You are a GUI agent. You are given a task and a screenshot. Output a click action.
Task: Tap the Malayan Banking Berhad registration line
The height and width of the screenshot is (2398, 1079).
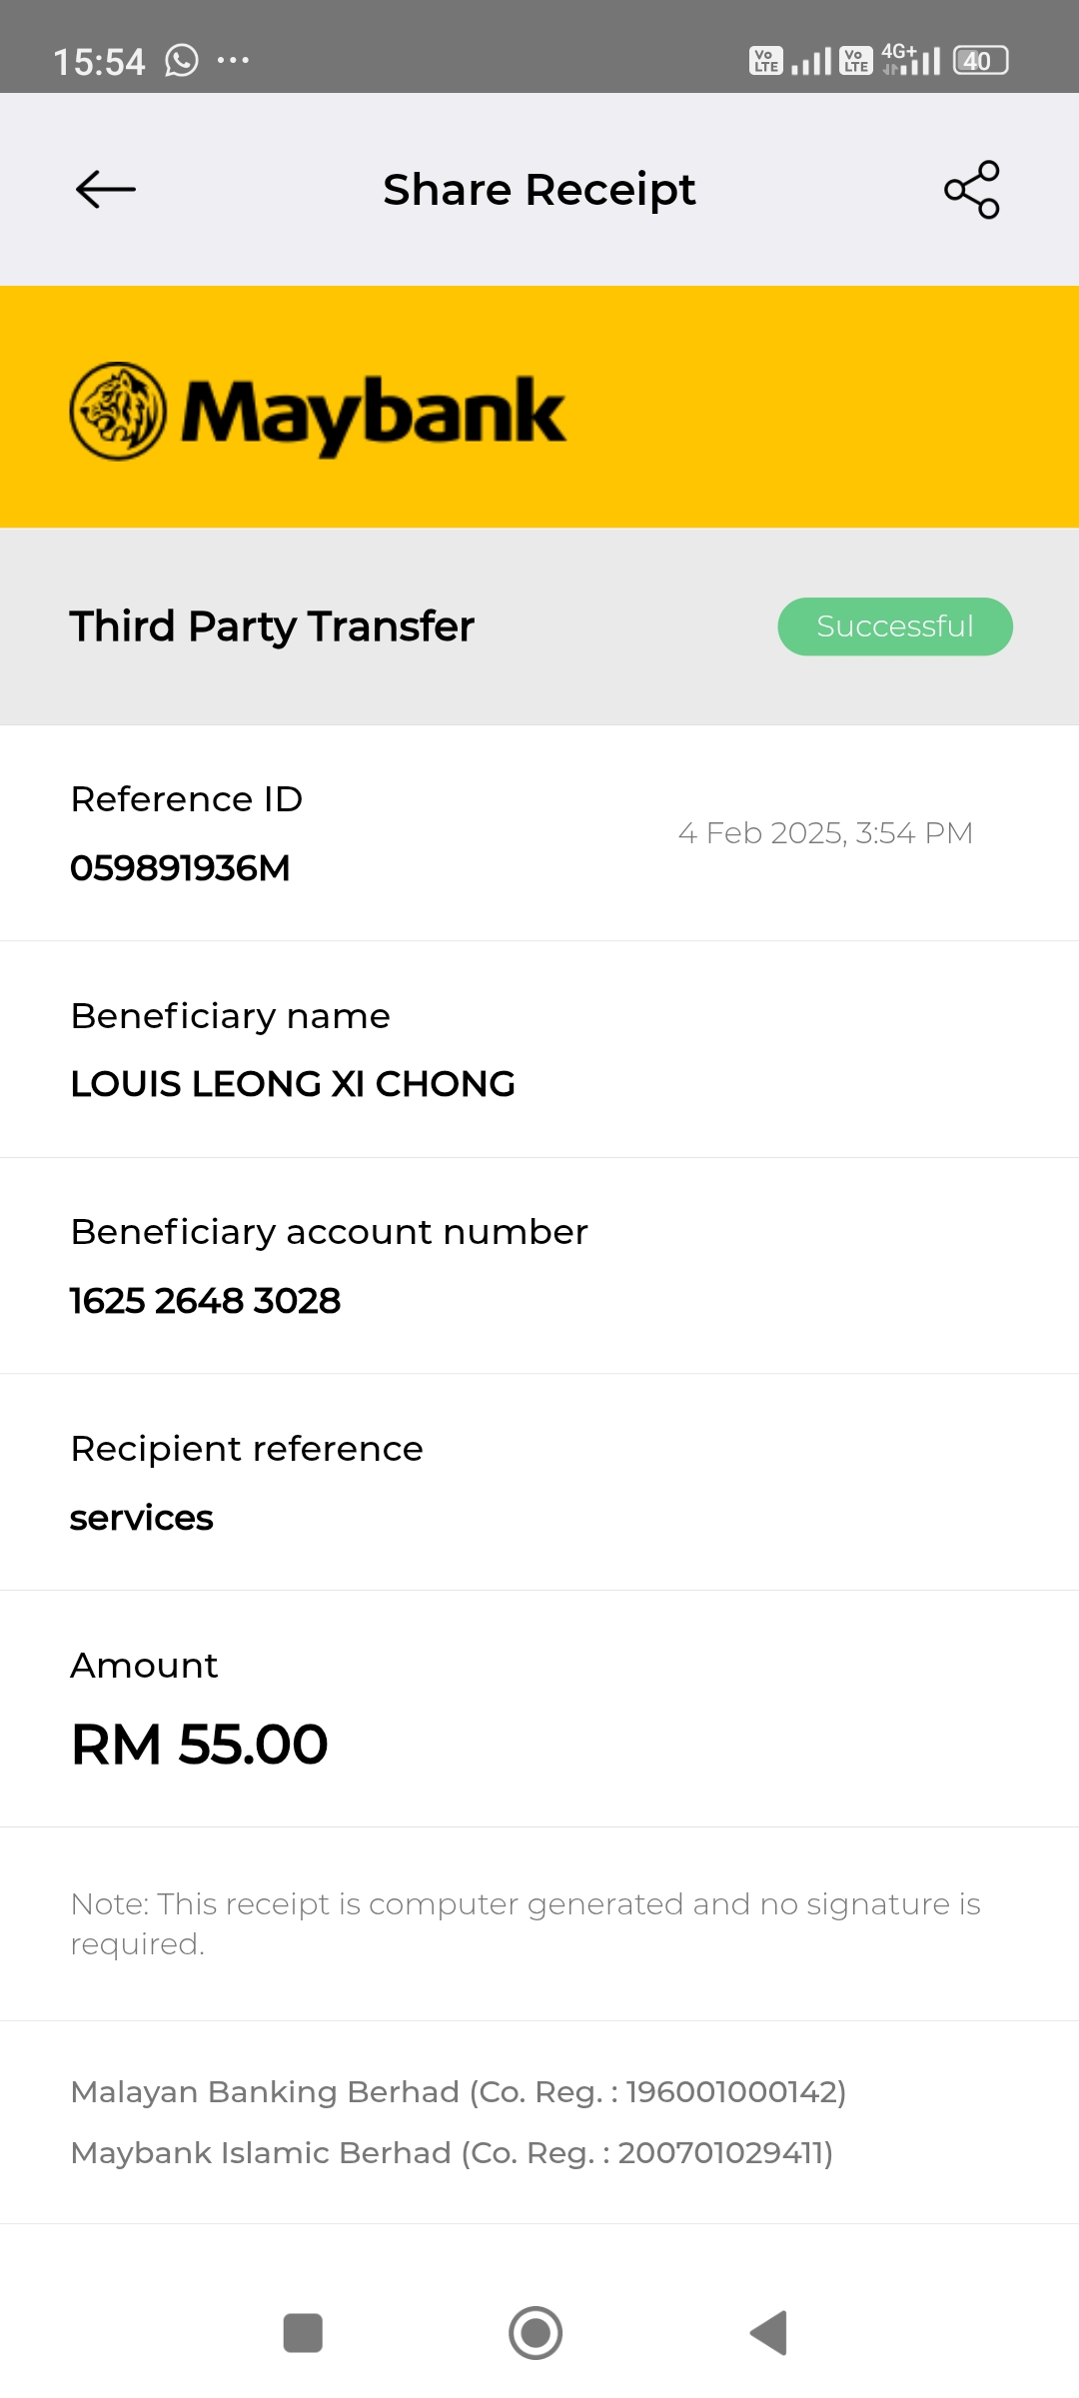(459, 2091)
